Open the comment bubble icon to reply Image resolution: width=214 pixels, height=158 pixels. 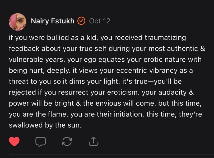(x=40, y=142)
